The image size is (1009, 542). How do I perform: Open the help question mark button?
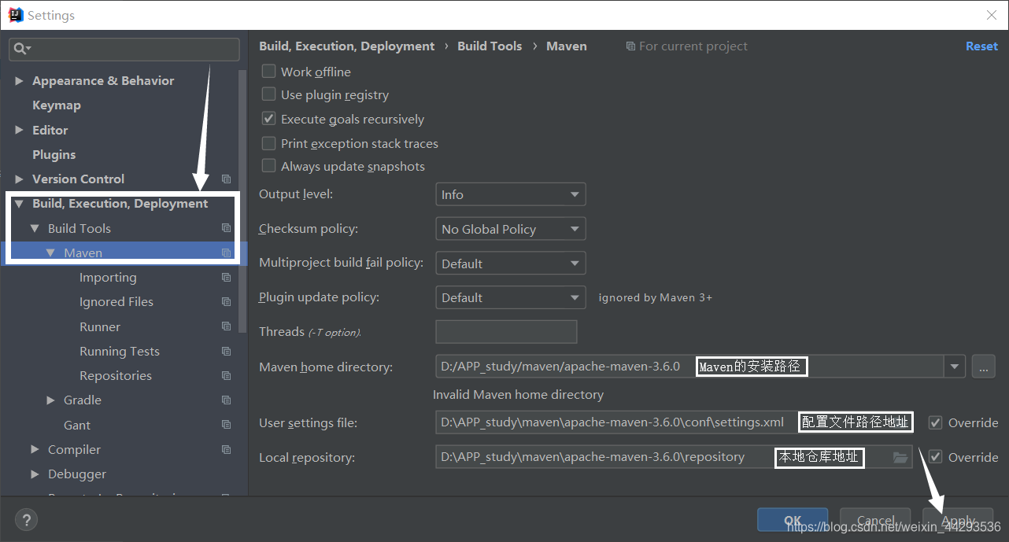click(x=26, y=520)
